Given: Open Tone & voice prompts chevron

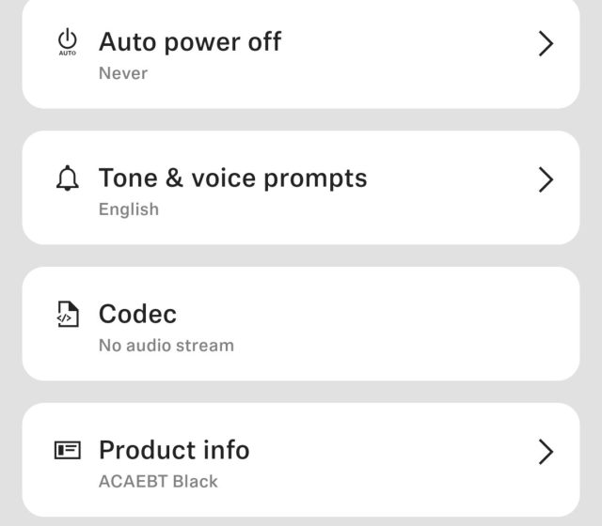Looking at the screenshot, I should [546, 179].
